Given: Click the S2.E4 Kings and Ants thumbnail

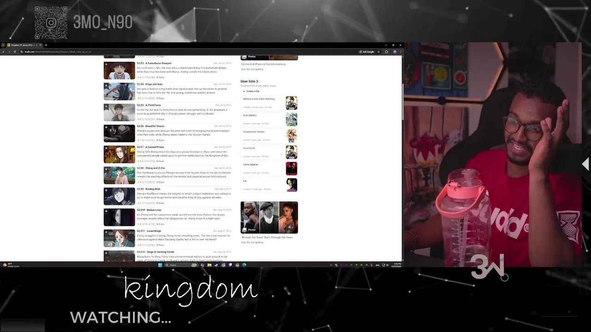Looking at the screenshot, I should pyautogui.click(x=120, y=91).
